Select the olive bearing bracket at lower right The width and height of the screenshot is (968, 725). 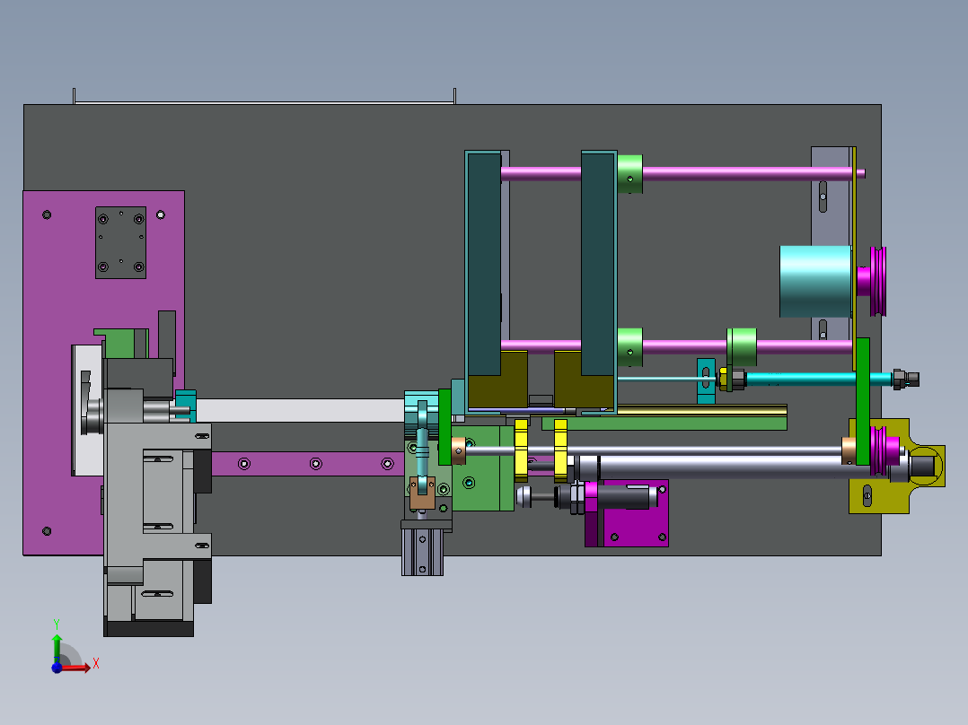point(896,466)
